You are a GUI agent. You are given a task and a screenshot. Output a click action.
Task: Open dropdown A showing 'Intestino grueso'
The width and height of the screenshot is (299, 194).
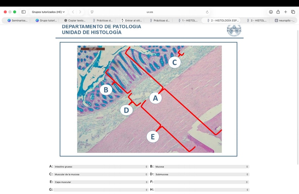point(101,167)
